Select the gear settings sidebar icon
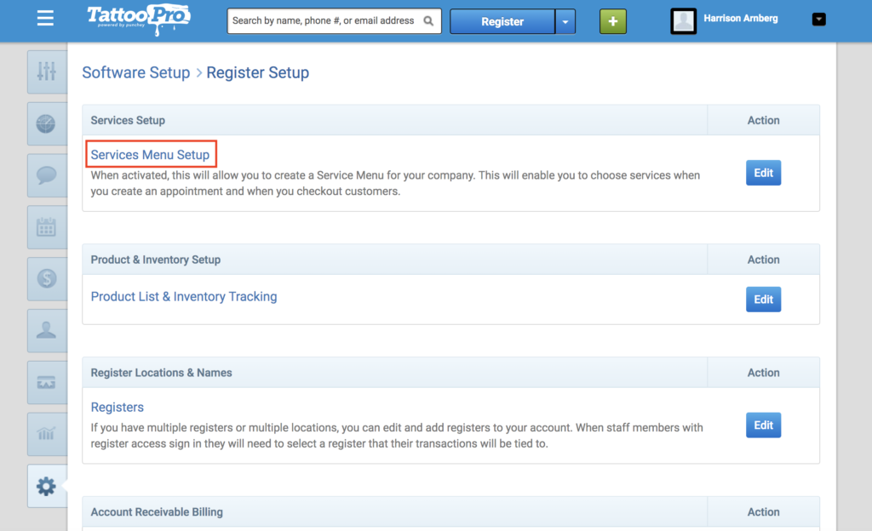 point(47,486)
